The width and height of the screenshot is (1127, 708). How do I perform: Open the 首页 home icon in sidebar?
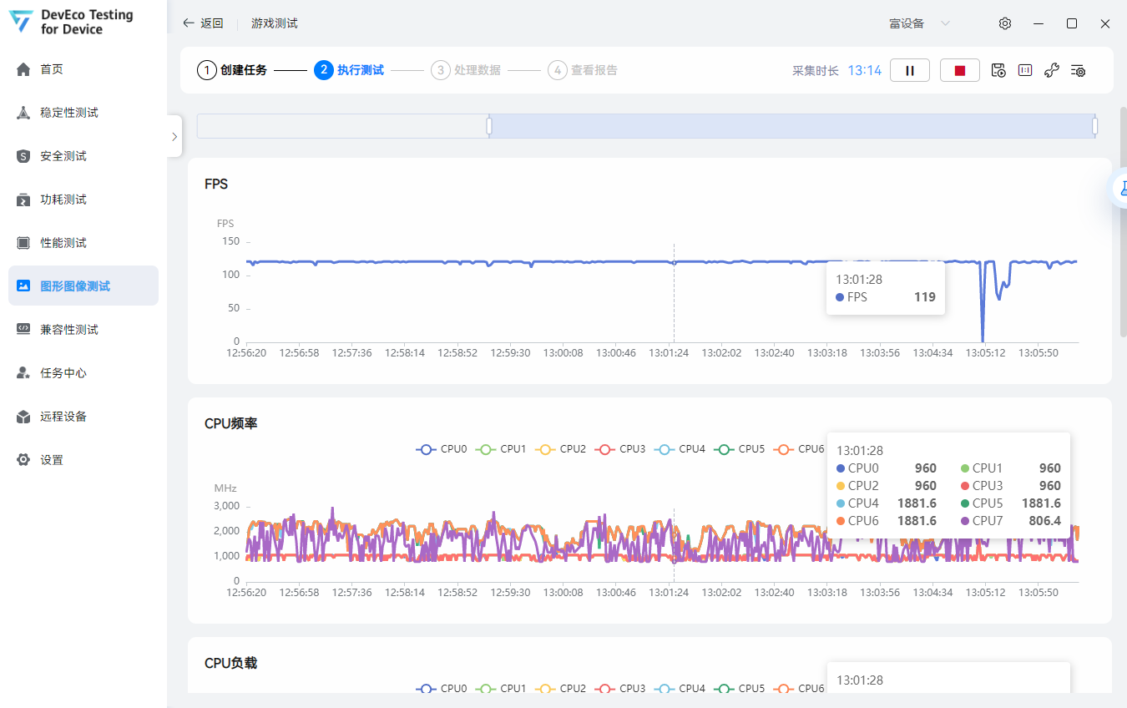point(23,69)
